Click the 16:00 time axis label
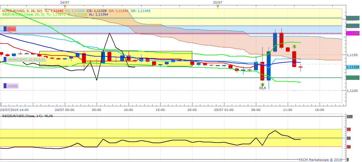The height and width of the screenshot is (162, 362). coord(319,110)
